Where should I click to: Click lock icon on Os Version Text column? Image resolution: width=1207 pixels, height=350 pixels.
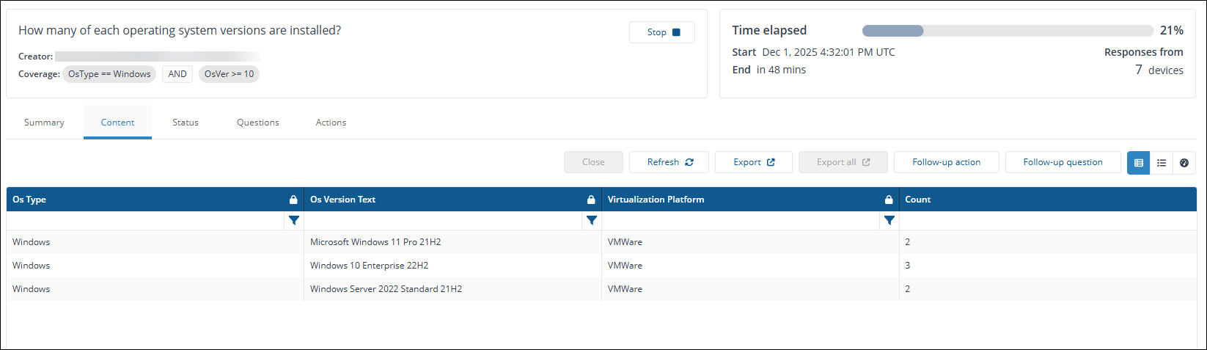pos(591,200)
